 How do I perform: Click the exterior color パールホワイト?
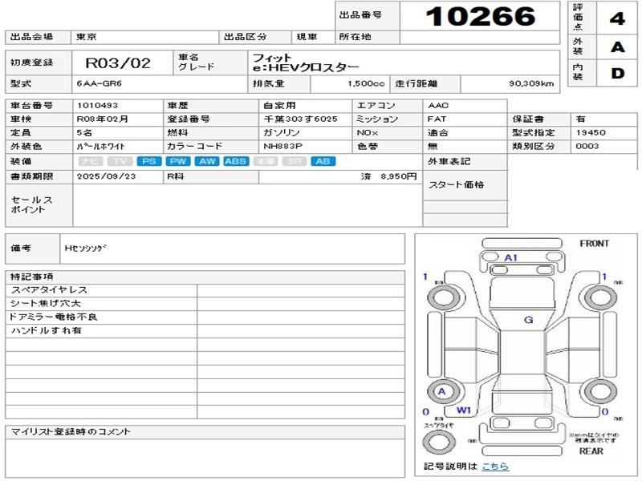[101, 147]
